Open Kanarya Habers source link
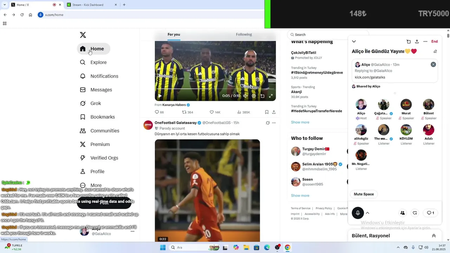Image resolution: width=450 pixels, height=253 pixels. (176, 105)
